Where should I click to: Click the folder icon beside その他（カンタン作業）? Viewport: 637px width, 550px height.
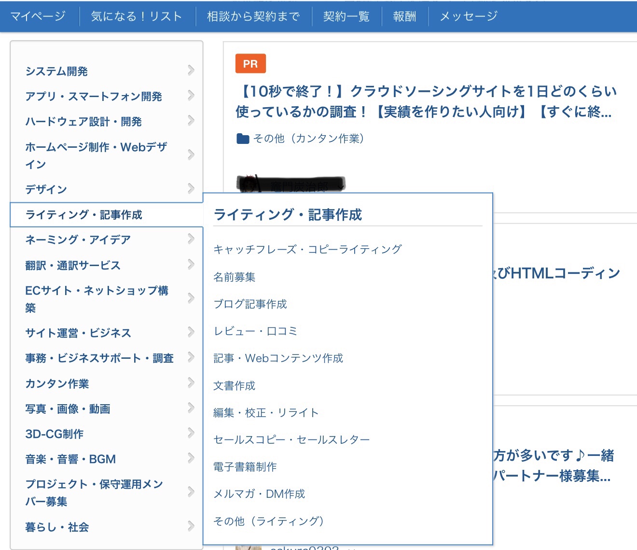[x=243, y=139]
